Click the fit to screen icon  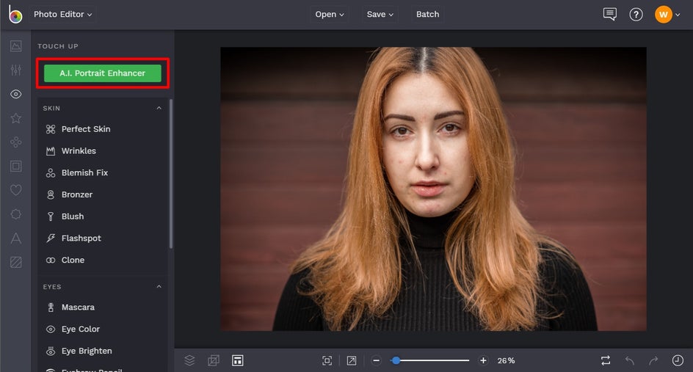[x=327, y=360]
